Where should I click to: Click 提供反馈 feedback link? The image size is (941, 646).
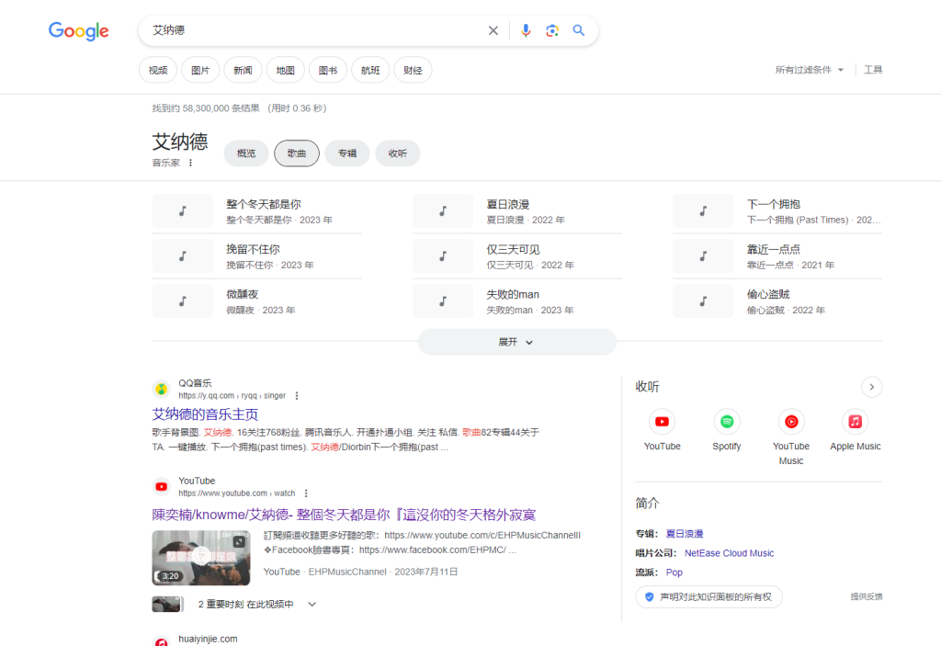click(x=866, y=596)
